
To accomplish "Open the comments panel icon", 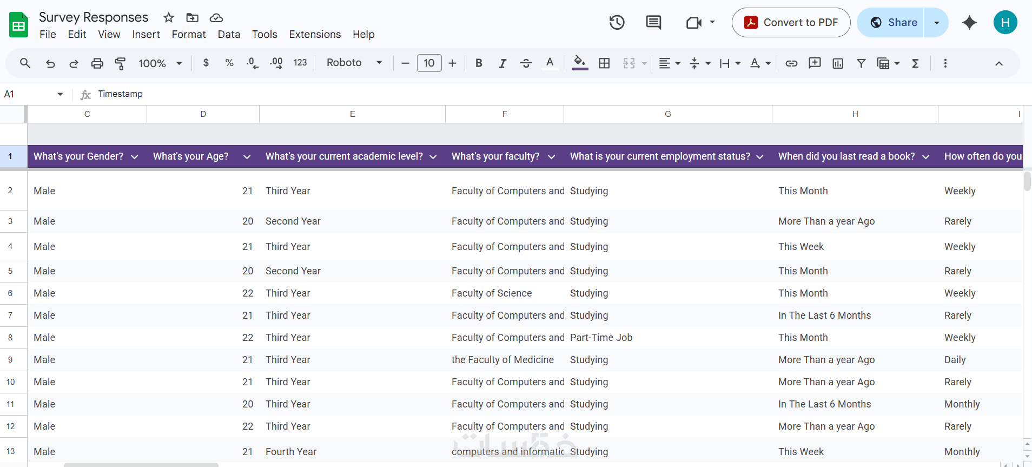I will pos(653,23).
